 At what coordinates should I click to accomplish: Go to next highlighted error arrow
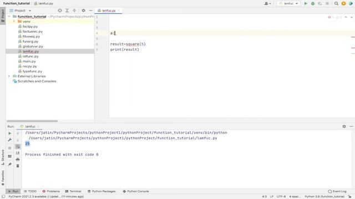point(352,17)
